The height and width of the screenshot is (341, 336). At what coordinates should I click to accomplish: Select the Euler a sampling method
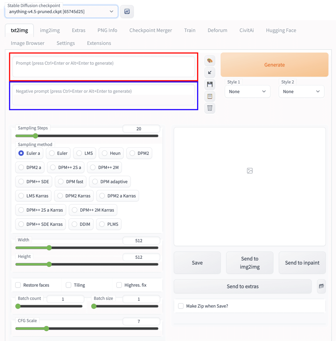[29, 153]
